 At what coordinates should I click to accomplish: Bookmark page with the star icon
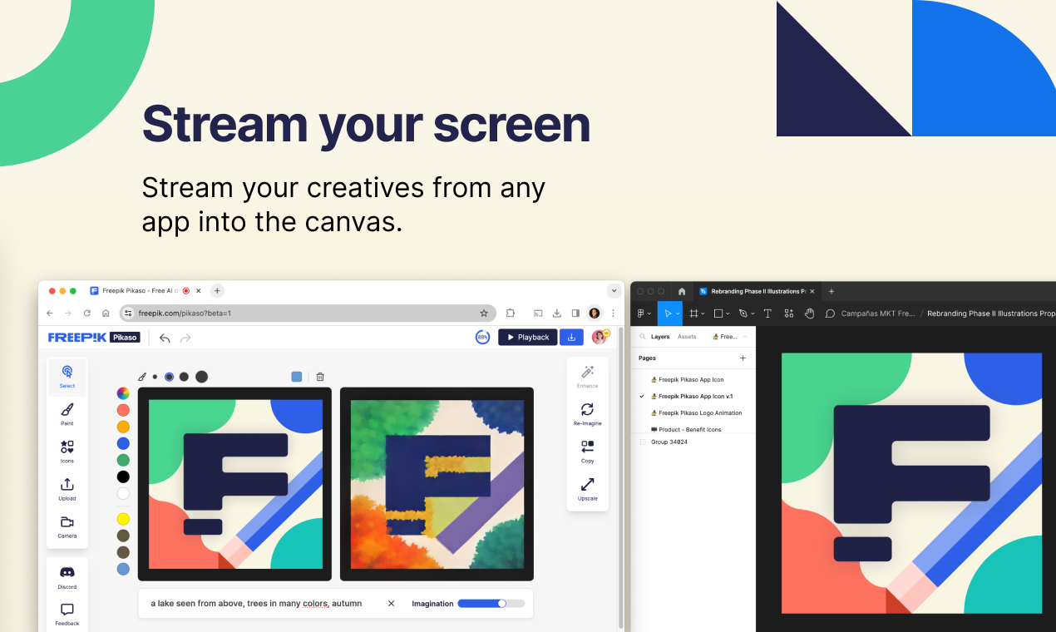(484, 313)
